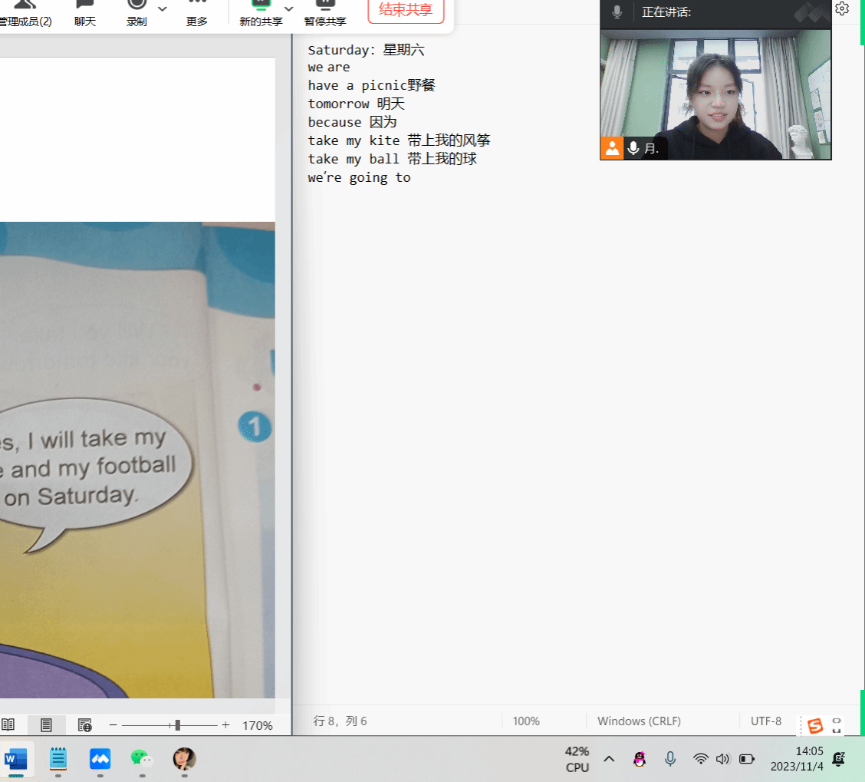
Task: Switch Word to Read Mode view
Action: (x=8, y=724)
